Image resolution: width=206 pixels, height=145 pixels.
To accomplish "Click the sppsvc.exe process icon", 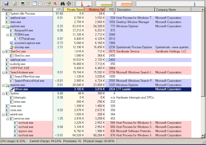I will click(x=16, y=131).
